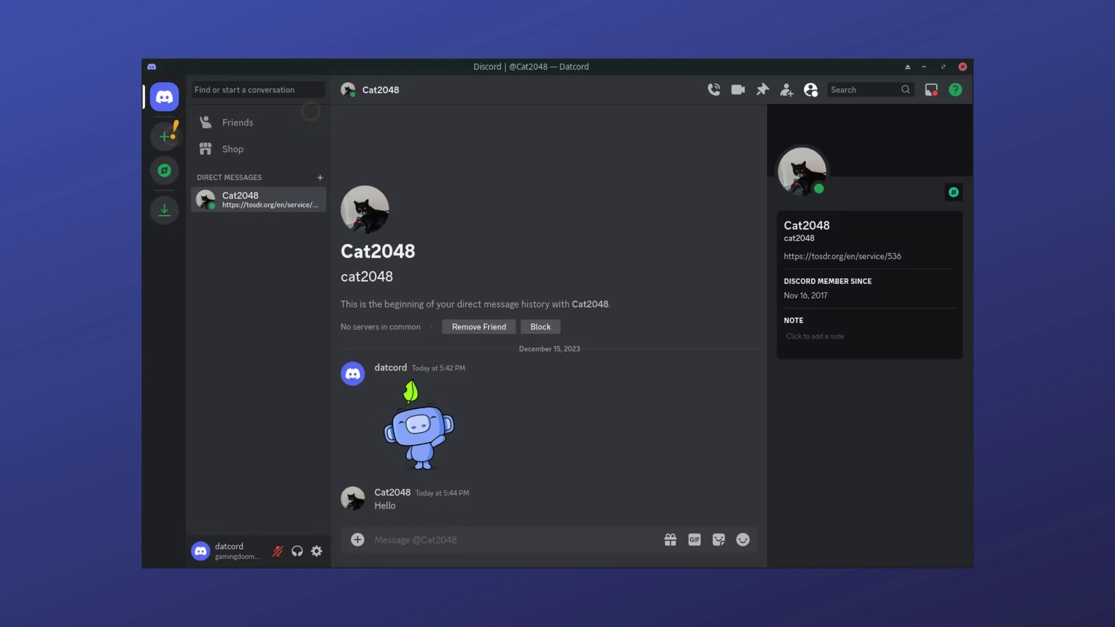Open the sticker picker

tap(719, 540)
